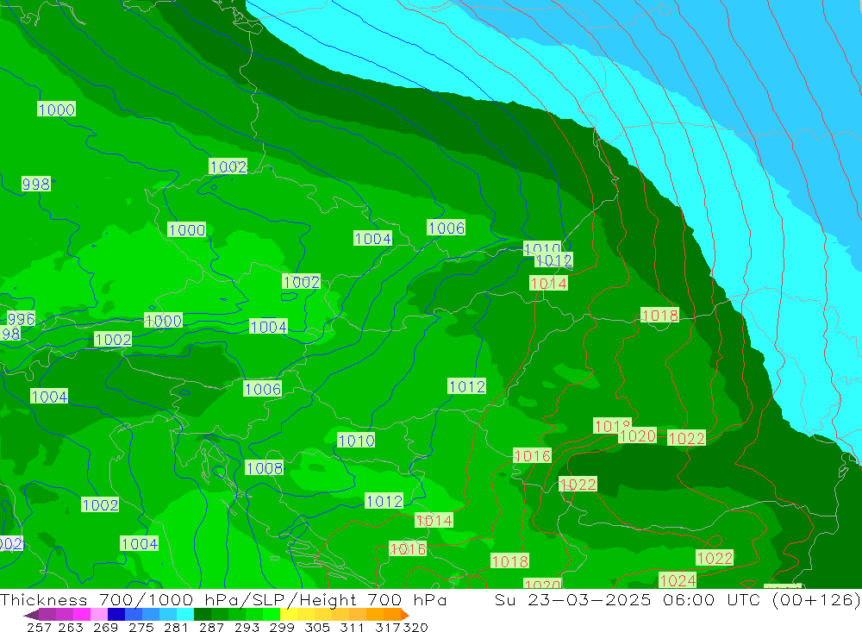
Task: Click the full 998 isobar label
Action: [x=36, y=184]
